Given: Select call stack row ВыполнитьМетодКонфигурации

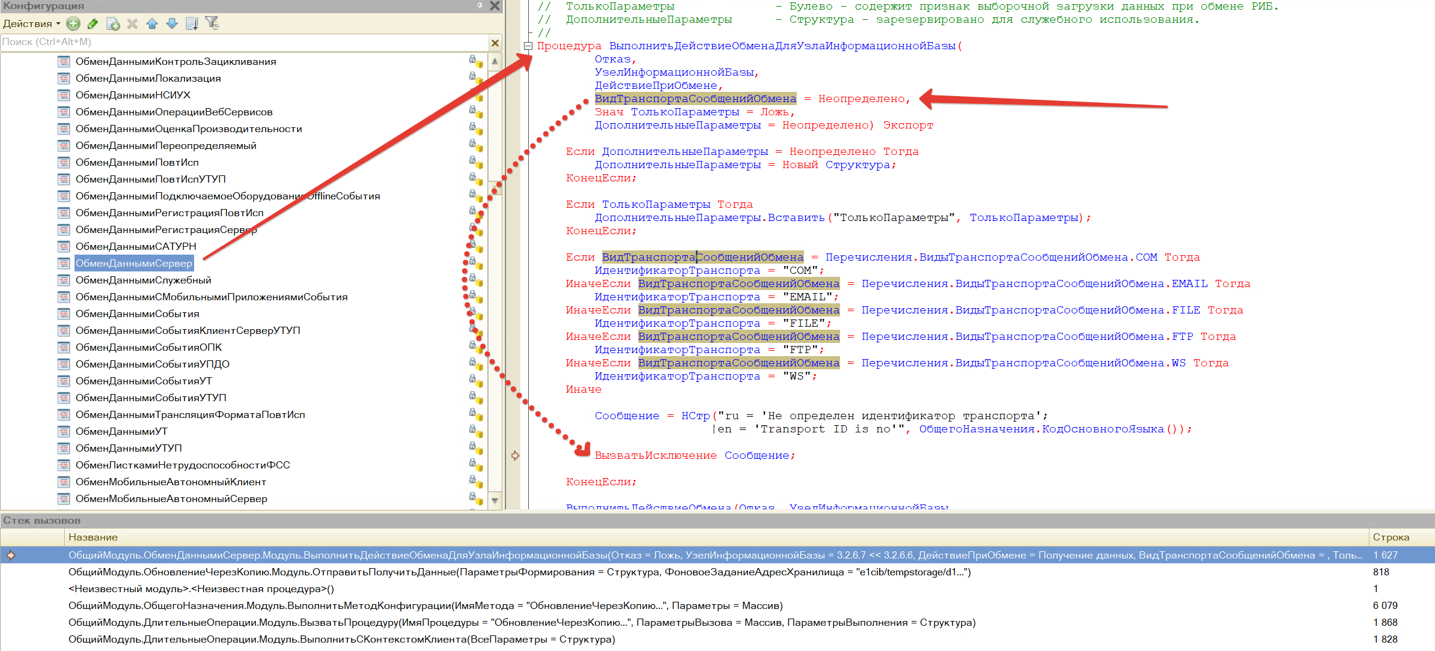Looking at the screenshot, I should (x=717, y=605).
